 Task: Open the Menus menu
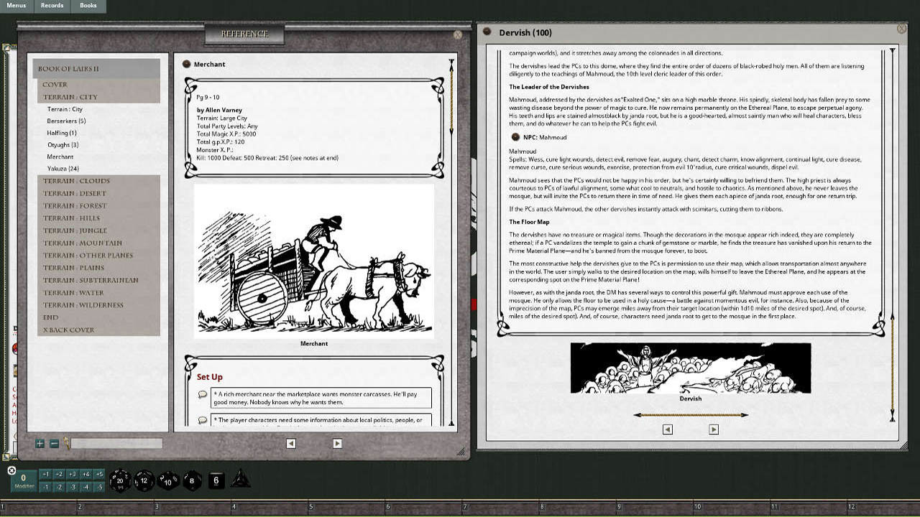tap(16, 5)
